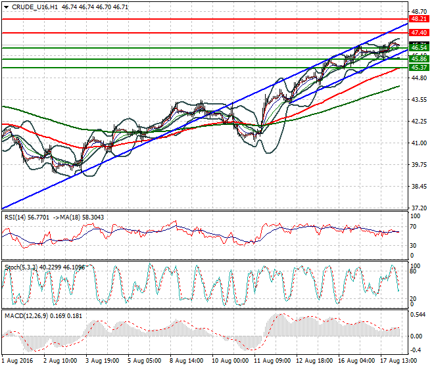Select the 45.37 green support price label
Screen dimensions: 434x368
click(x=419, y=68)
